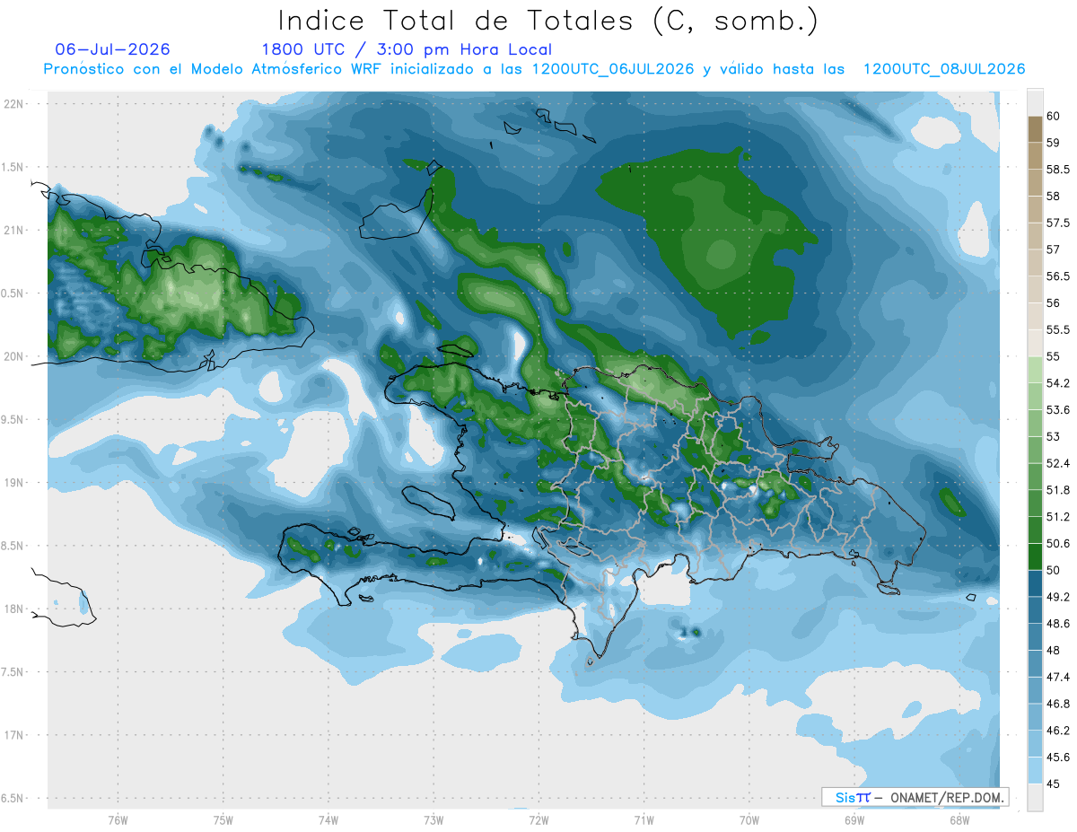Click the time text "1800 UTC / 3:00 pm Hora Local"
1077x832 pixels.
(407, 50)
